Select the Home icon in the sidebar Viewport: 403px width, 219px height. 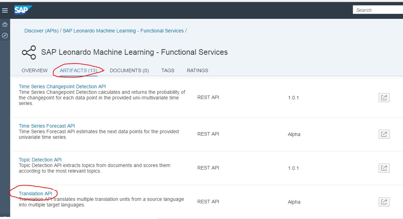coord(5,24)
